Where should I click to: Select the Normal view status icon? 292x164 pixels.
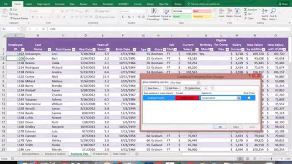(x=240, y=159)
